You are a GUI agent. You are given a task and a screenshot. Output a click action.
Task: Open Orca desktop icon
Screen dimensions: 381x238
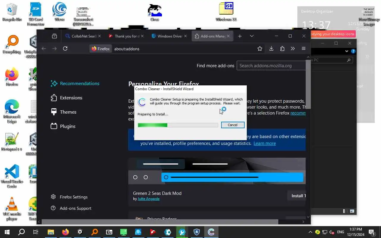155,12
